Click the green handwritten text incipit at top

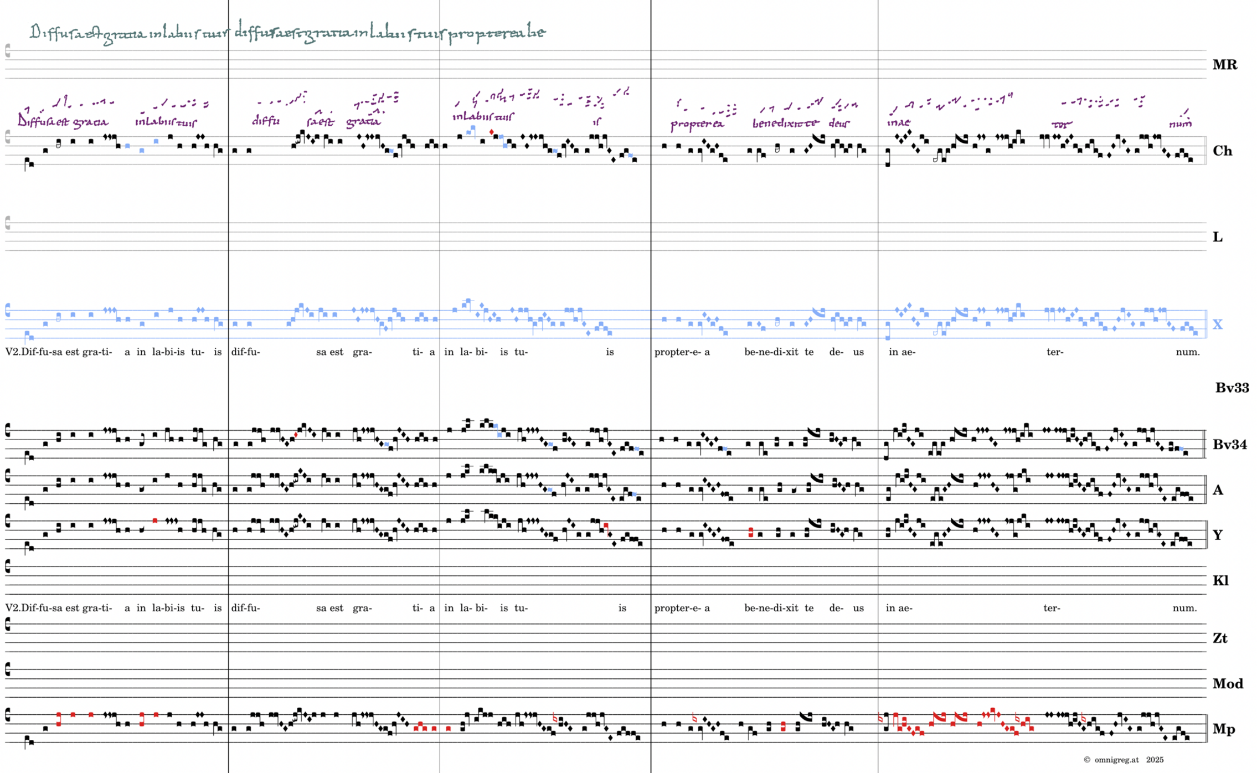tap(287, 33)
